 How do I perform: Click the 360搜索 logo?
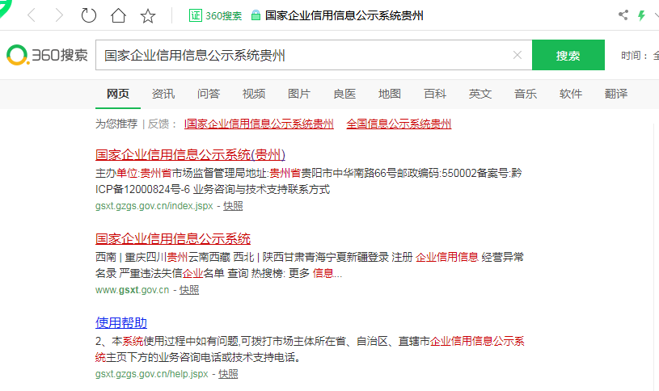pos(47,55)
